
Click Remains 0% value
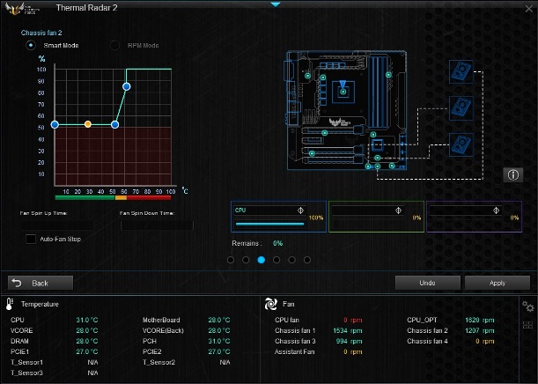[278, 243]
